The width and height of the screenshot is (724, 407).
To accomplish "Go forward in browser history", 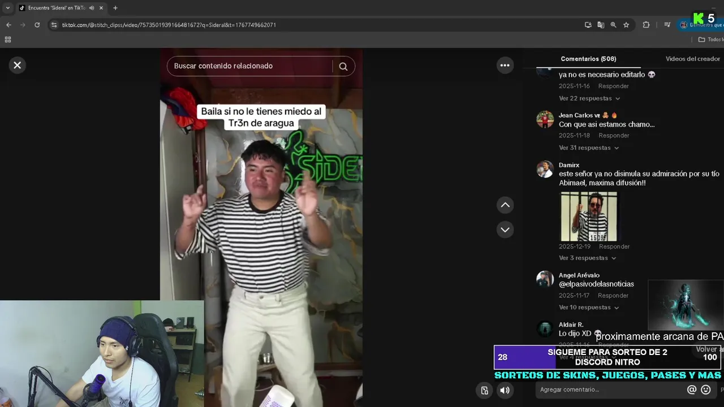I will [x=23, y=25].
